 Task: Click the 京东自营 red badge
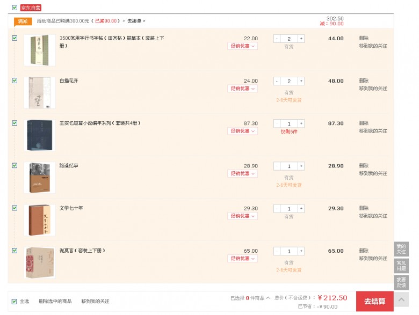(x=31, y=8)
